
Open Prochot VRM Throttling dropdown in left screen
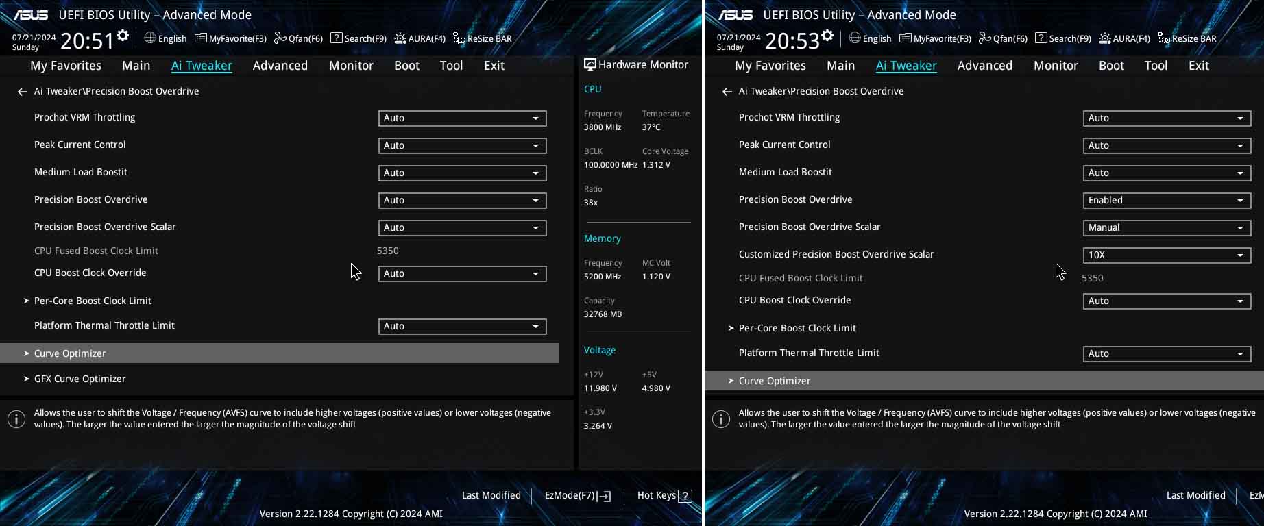pos(462,118)
